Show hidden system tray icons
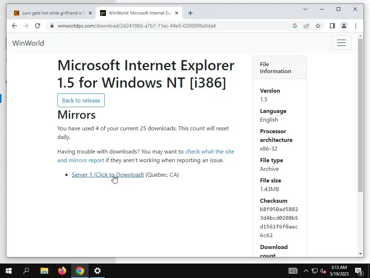 [306, 271]
